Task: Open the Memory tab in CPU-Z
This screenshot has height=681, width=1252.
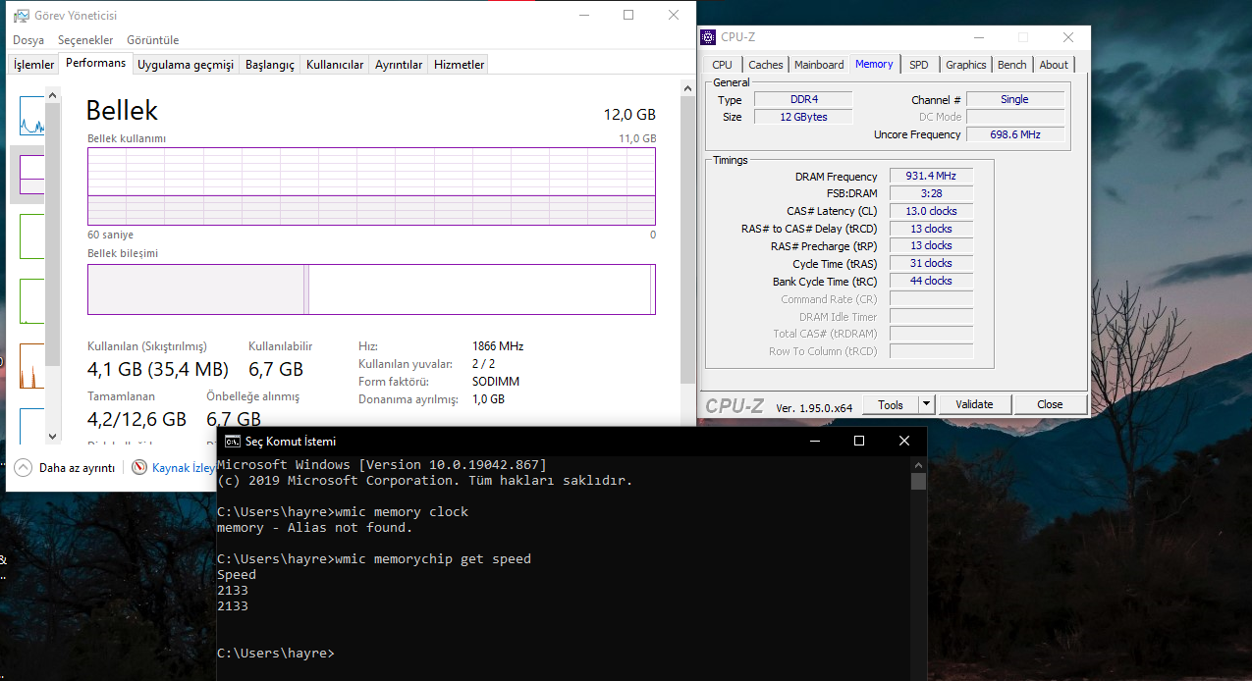Action: (x=874, y=64)
